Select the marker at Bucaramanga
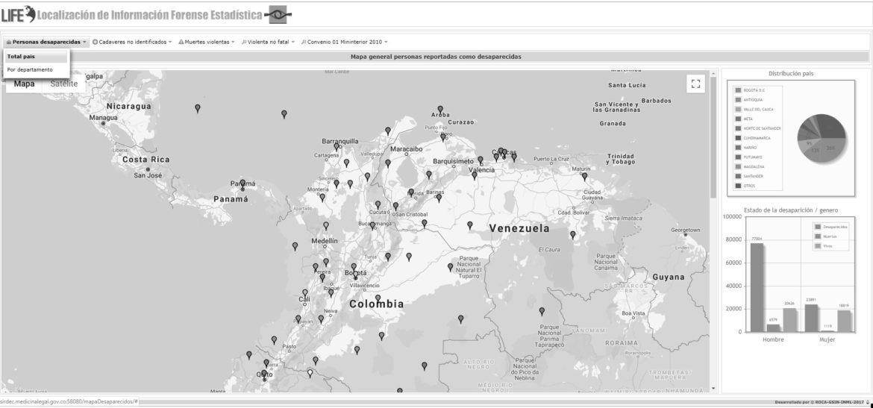The image size is (873, 408). click(x=372, y=226)
